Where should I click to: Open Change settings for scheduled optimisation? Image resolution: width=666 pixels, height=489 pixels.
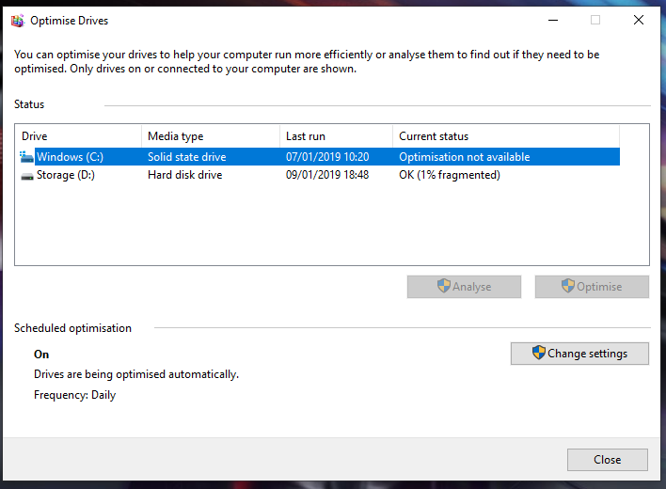point(579,354)
